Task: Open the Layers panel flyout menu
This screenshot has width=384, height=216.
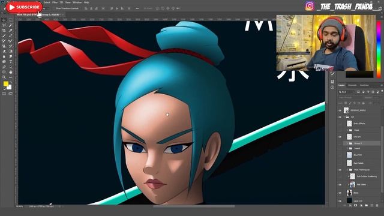Action: coord(382,85)
